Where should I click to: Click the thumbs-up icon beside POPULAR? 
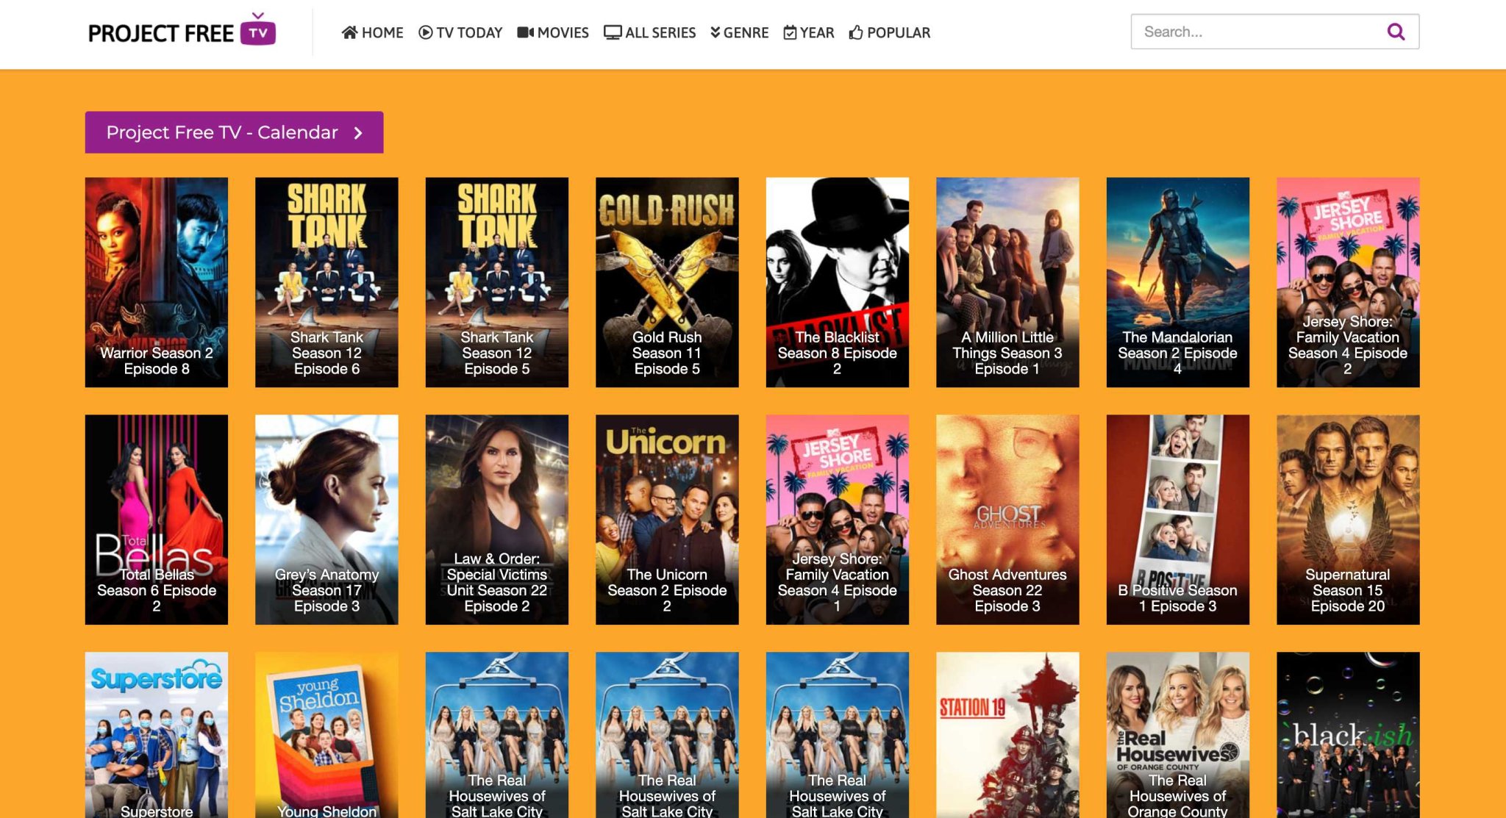point(856,32)
